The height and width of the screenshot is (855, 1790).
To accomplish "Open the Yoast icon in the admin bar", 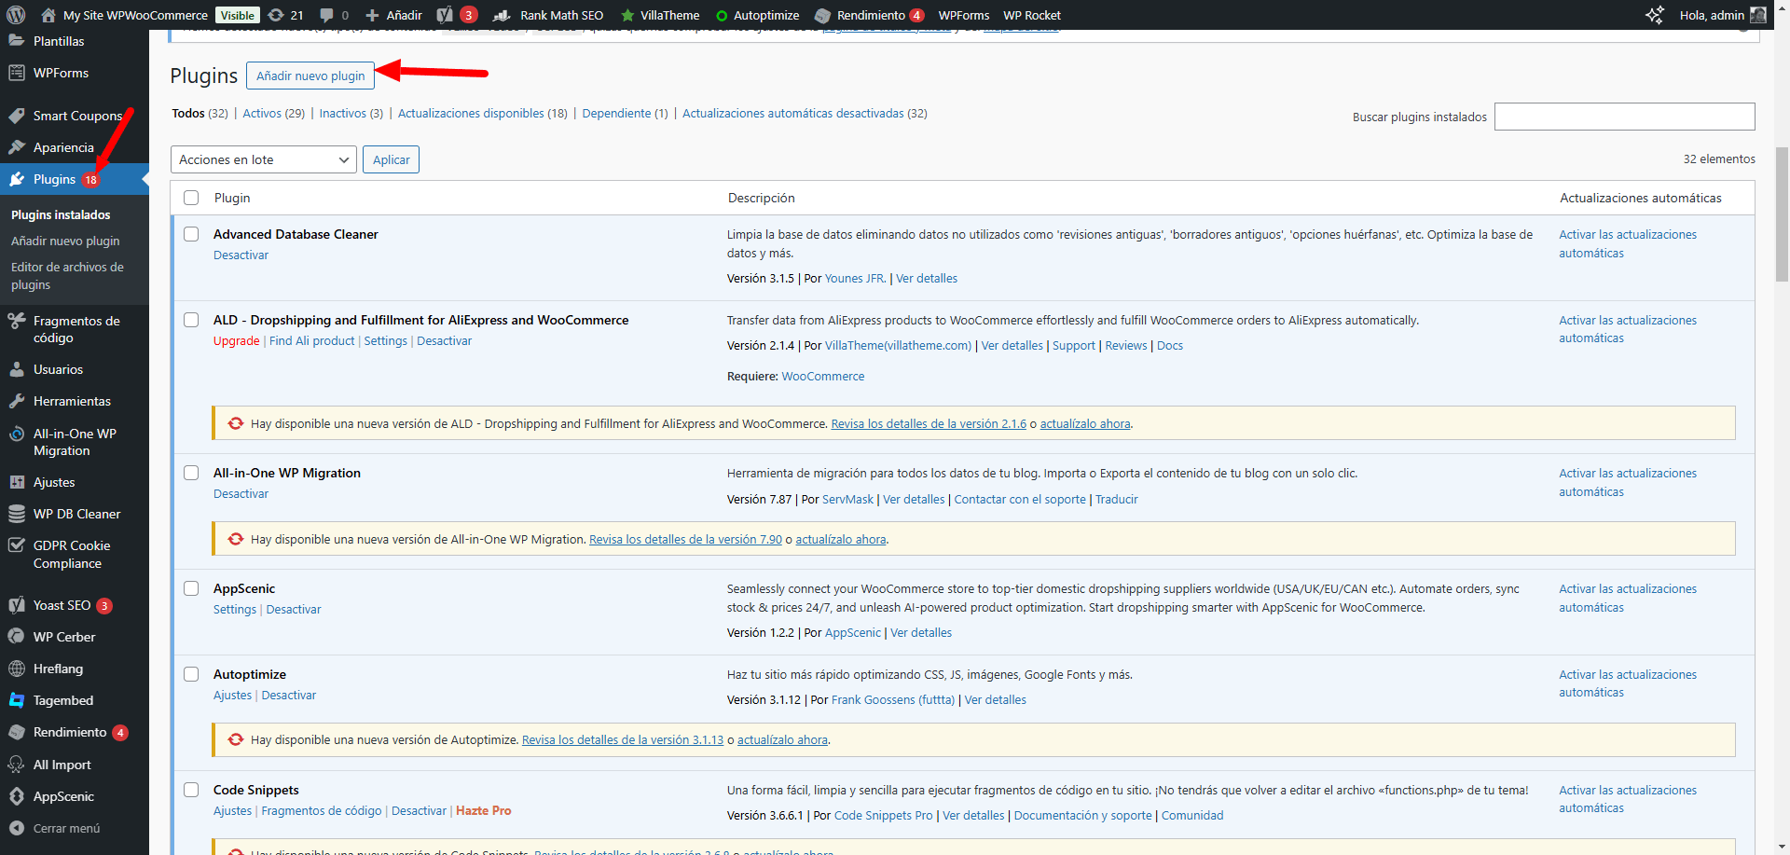I will coord(445,15).
